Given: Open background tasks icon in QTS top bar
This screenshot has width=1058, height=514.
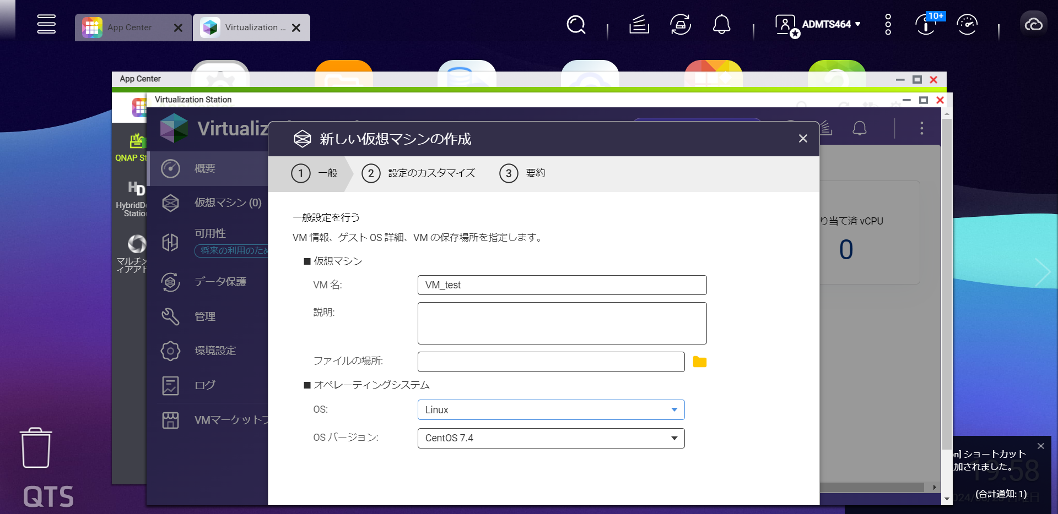Looking at the screenshot, I should click(639, 25).
